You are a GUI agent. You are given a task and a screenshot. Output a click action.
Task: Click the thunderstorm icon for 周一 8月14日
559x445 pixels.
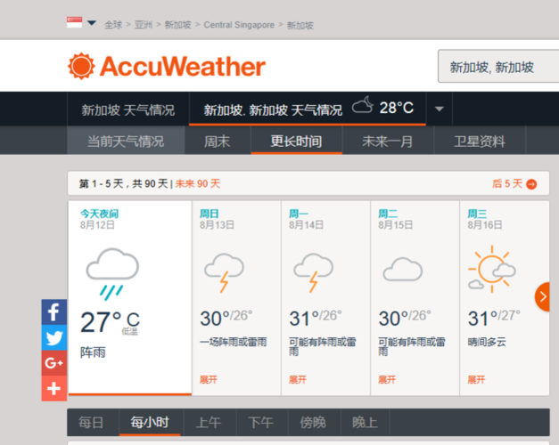click(x=313, y=272)
